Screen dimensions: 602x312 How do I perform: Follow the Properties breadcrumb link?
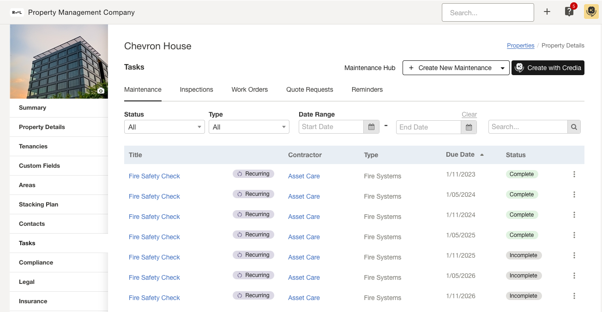pos(520,46)
